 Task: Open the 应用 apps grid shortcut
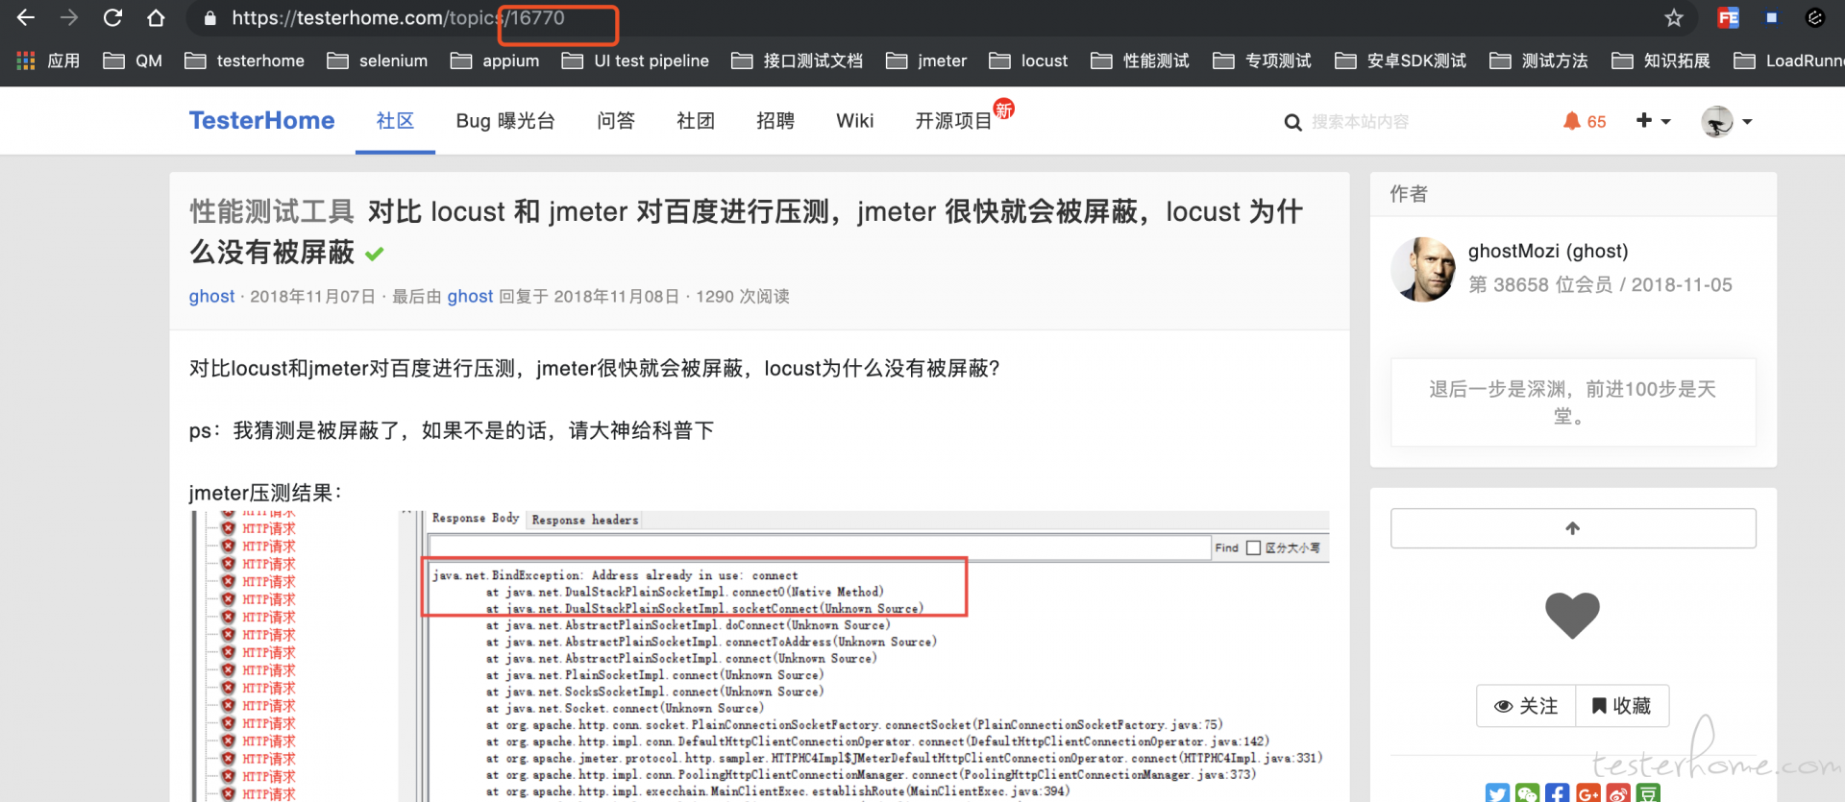(x=49, y=61)
